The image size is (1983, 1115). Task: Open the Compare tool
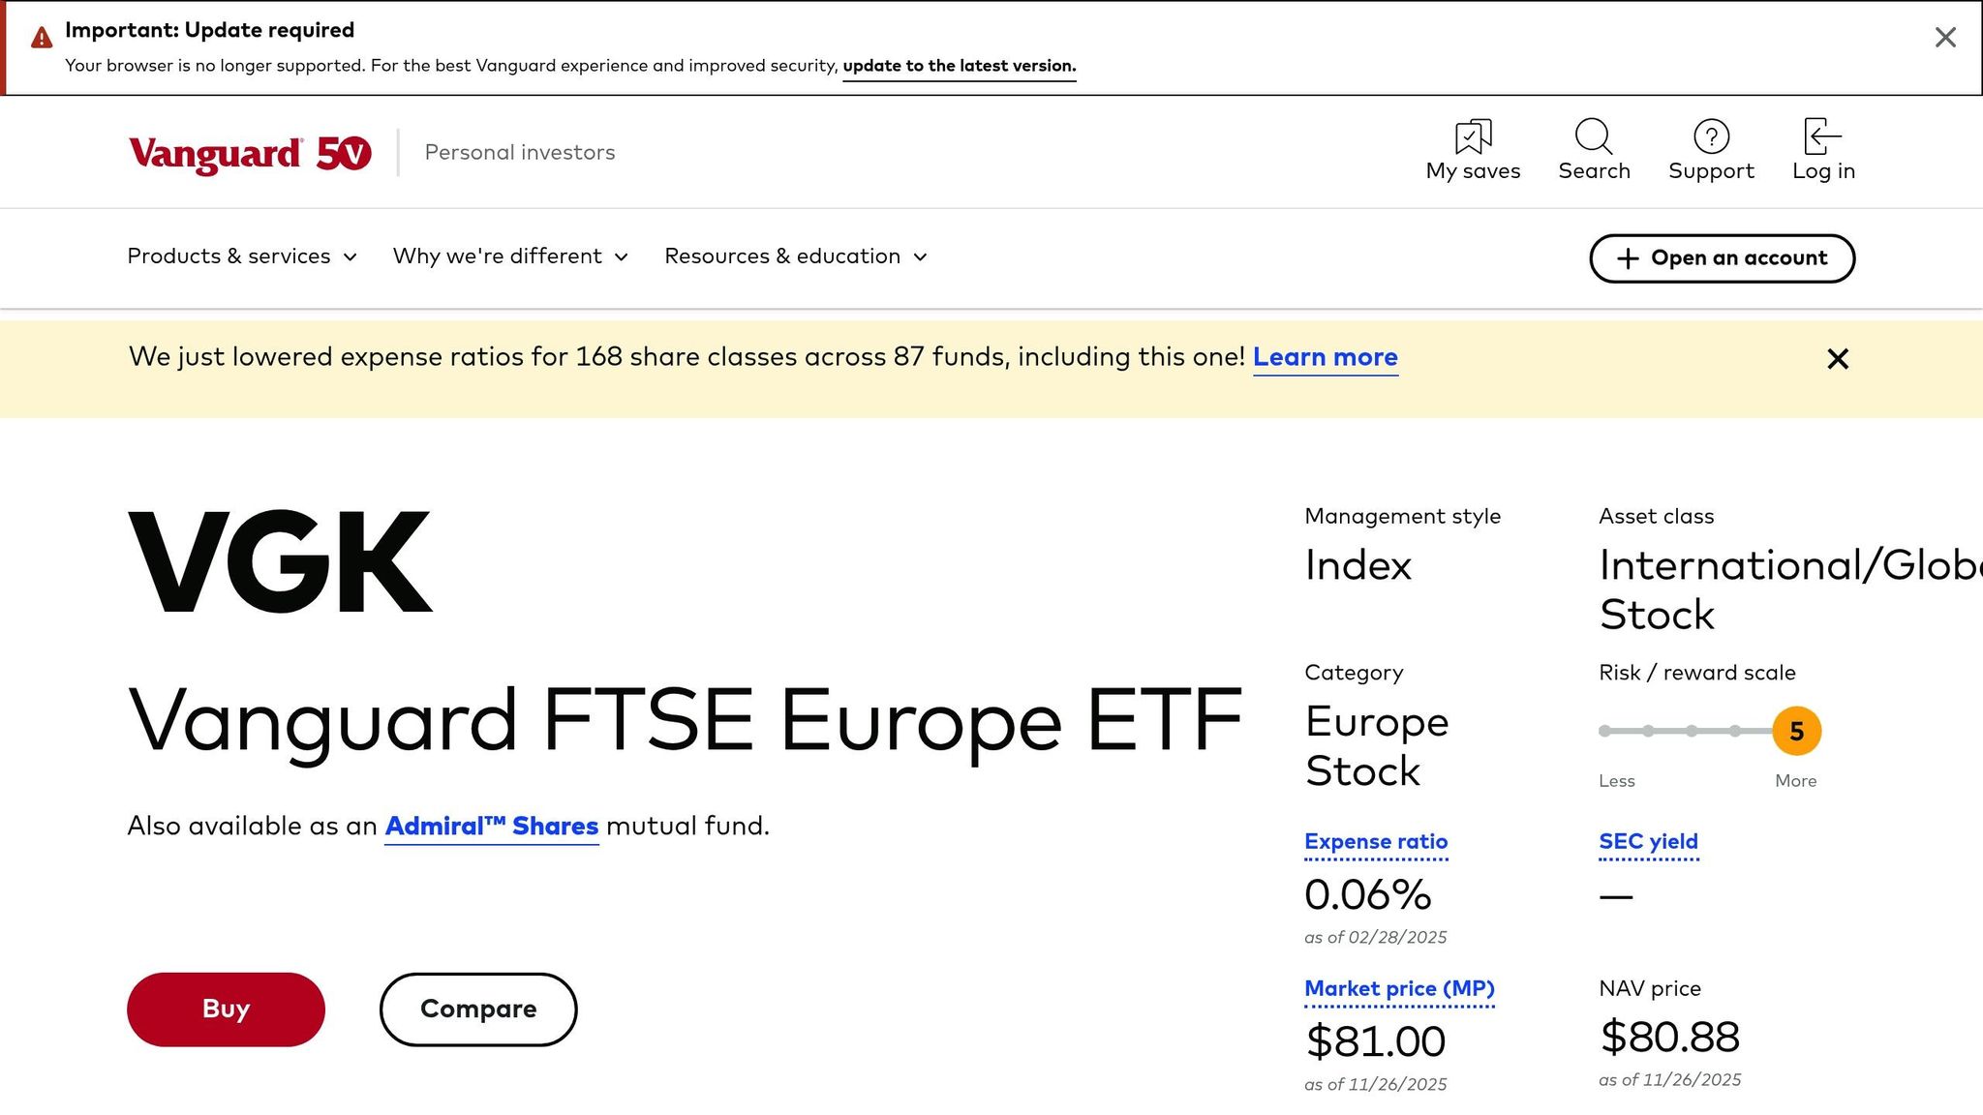pos(477,1009)
